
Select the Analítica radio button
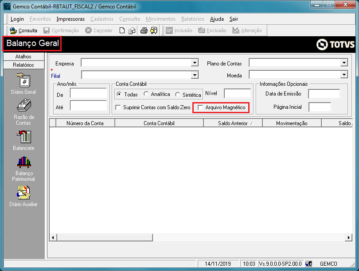coord(146,94)
